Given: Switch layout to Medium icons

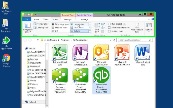Looking at the screenshot, I should pyautogui.click(x=60, y=28).
